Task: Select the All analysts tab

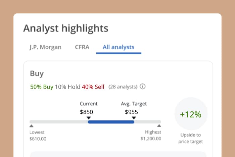Action: coord(119,47)
